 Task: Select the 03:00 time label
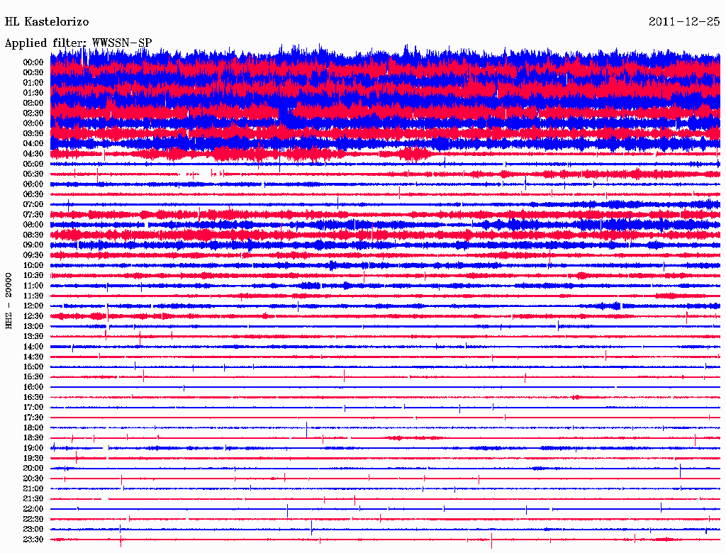(33, 123)
